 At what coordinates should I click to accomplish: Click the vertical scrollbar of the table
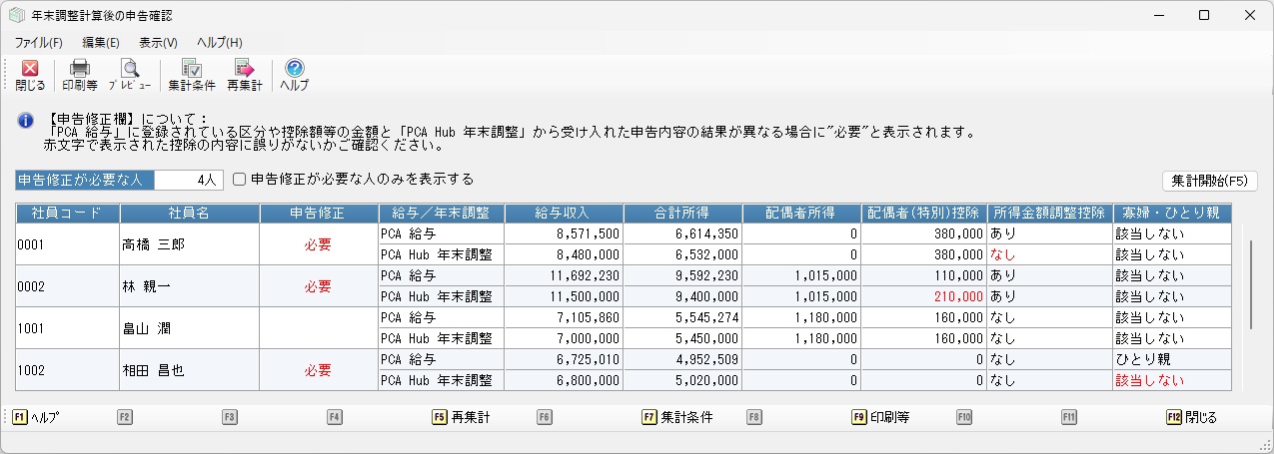1251,284
